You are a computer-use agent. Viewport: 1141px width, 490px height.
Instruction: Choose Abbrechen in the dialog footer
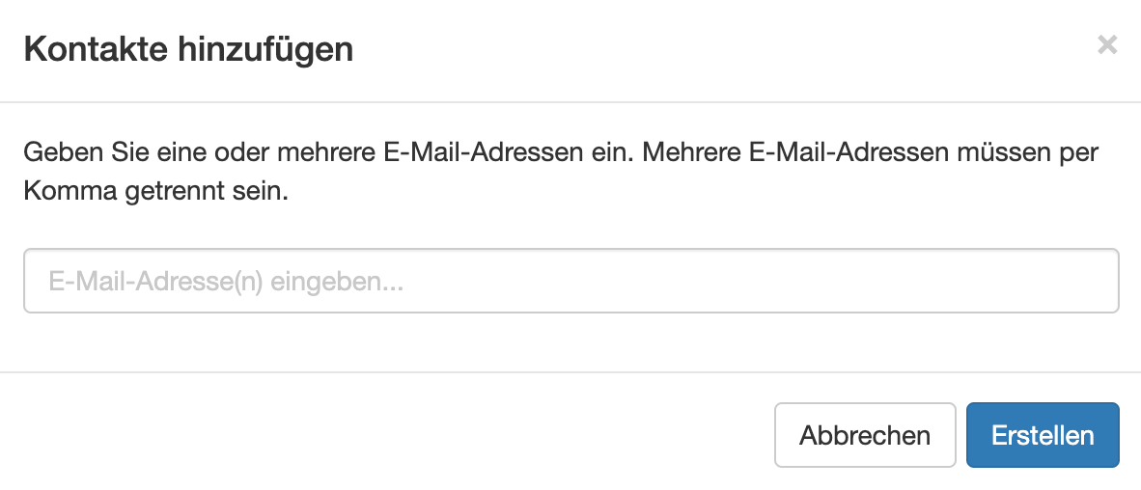click(x=864, y=435)
